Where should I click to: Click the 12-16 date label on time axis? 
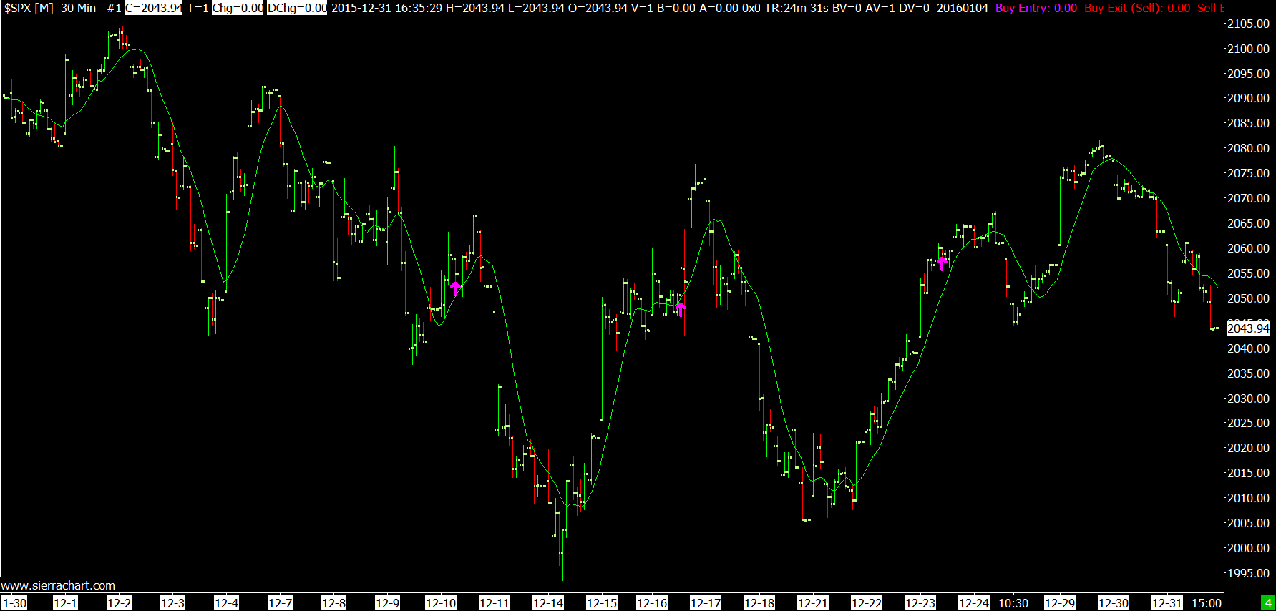pyautogui.click(x=652, y=603)
